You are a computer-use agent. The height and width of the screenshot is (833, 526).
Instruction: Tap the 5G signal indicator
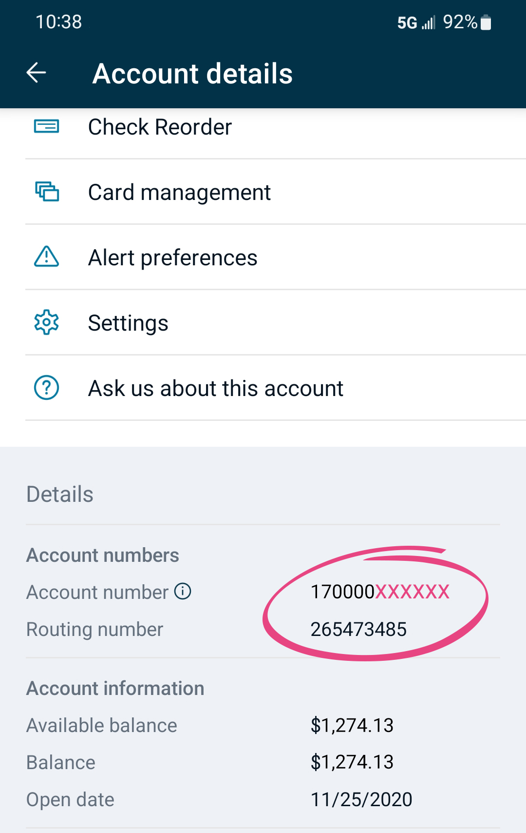[x=407, y=22]
